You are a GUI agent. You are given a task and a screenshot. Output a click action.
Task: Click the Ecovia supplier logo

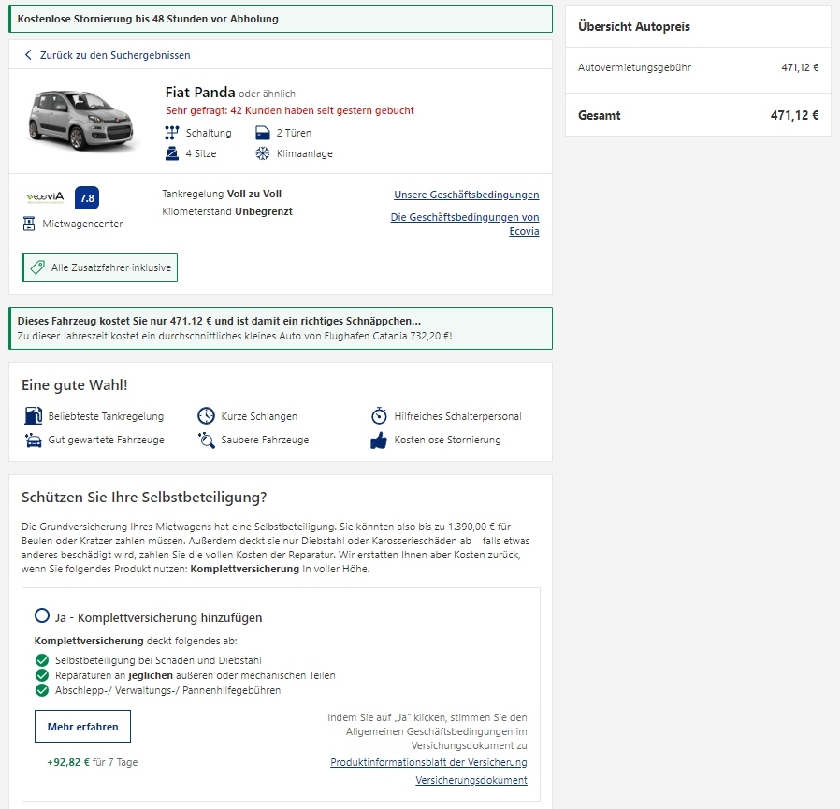coord(46,197)
